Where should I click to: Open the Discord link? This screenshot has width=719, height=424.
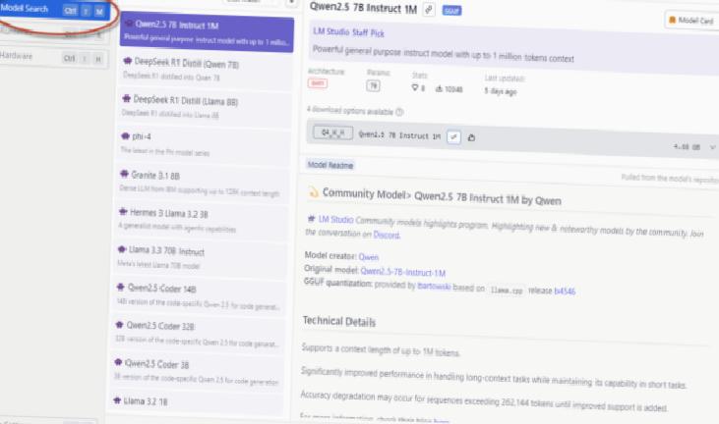(387, 235)
